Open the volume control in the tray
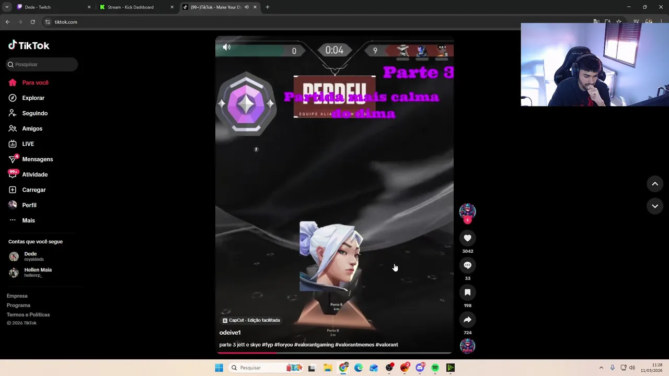Image resolution: width=669 pixels, height=376 pixels. [x=632, y=368]
